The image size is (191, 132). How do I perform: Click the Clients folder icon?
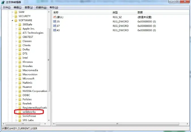pos(20,46)
